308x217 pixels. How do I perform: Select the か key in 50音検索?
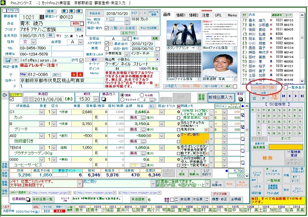[x=294, y=110]
